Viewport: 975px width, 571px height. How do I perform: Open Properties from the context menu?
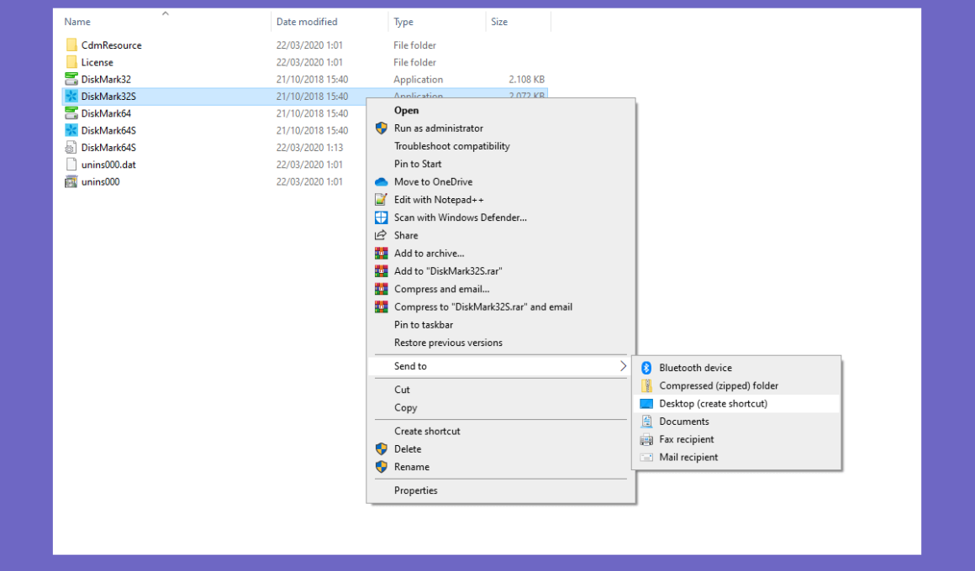(x=415, y=490)
